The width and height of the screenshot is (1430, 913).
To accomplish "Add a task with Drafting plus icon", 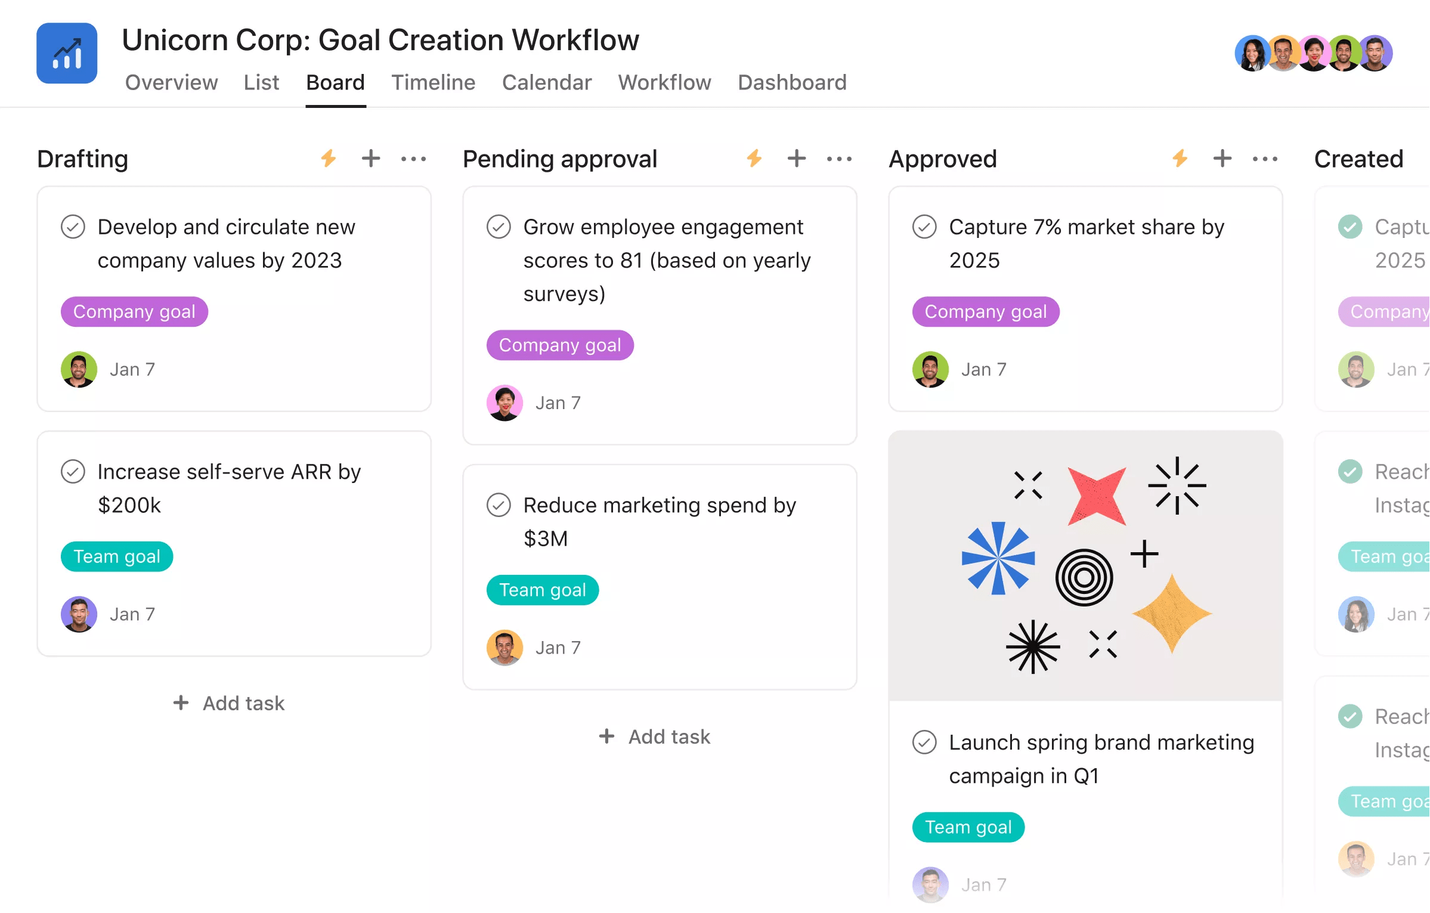I will point(371,159).
